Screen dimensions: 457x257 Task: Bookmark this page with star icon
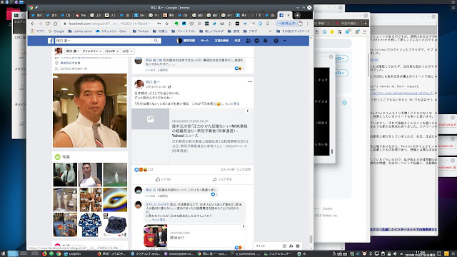click(x=166, y=24)
